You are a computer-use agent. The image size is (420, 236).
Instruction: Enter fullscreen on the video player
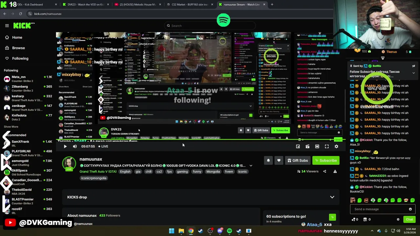click(x=327, y=147)
